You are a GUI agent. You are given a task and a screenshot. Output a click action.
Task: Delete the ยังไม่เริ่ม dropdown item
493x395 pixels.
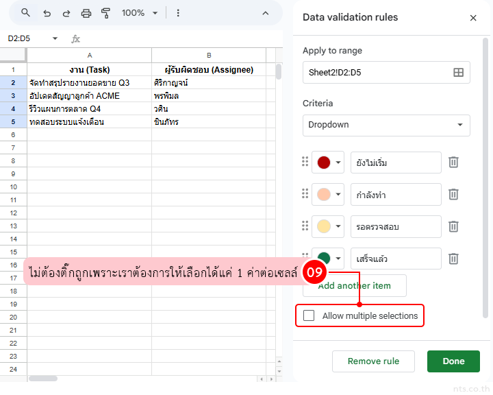(453, 163)
